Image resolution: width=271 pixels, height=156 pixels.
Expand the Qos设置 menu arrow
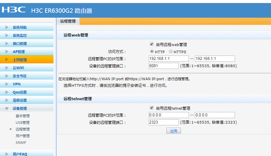[7, 92]
